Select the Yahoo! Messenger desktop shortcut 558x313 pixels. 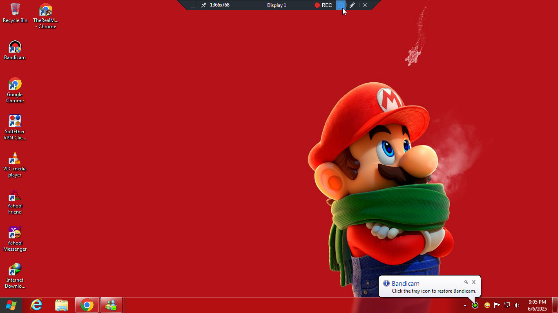tap(15, 238)
